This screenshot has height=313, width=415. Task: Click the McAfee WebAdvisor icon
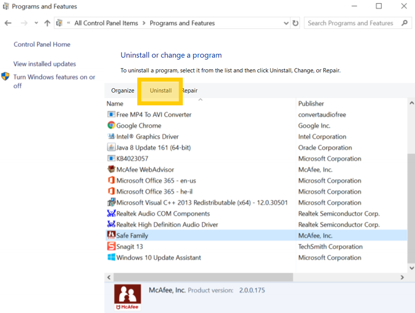[x=111, y=169]
